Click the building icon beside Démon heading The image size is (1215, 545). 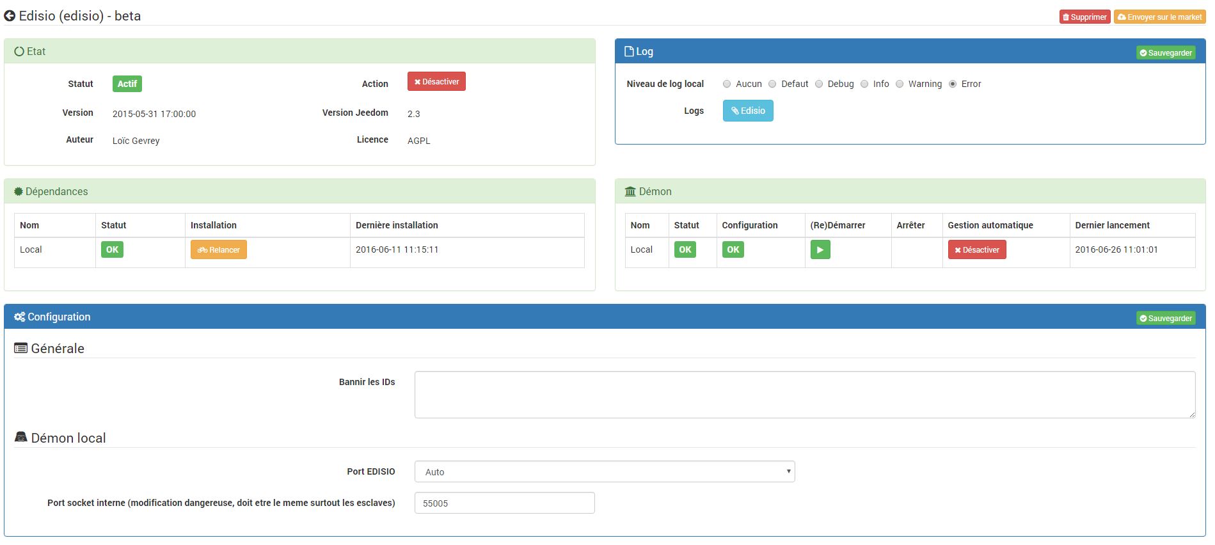630,192
